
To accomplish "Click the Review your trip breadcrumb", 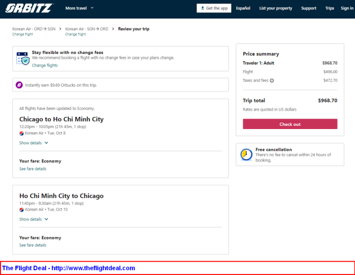I will click(x=134, y=29).
